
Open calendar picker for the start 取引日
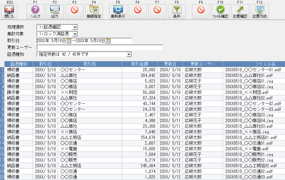pos(69,41)
